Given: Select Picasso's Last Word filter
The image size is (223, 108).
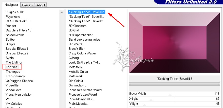Looking at the screenshot, I should click(83, 95).
